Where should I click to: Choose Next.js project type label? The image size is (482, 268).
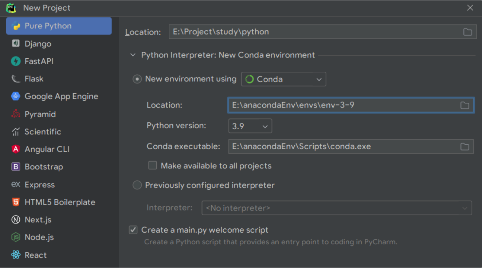[x=38, y=220]
